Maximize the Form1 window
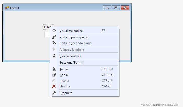This screenshot has width=183, height=107. (116, 8)
